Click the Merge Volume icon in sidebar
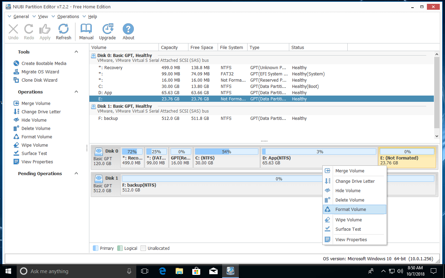 pyautogui.click(x=16, y=103)
